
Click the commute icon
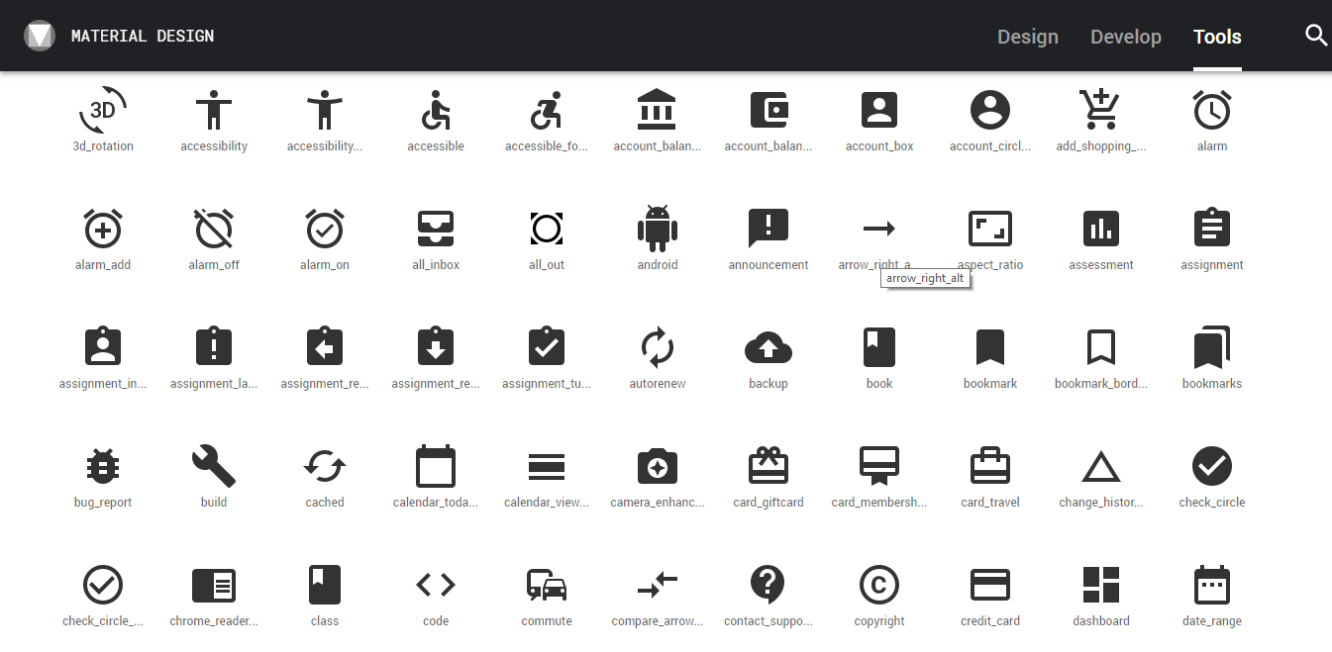(x=547, y=585)
